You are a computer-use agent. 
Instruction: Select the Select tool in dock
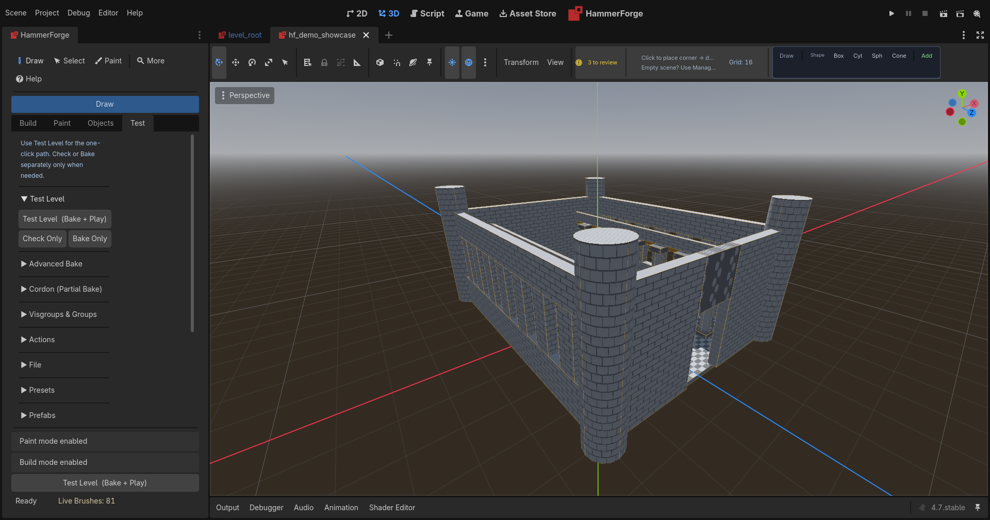(x=69, y=61)
